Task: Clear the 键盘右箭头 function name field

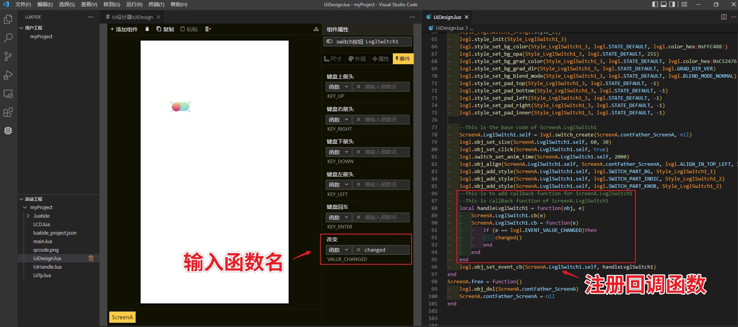Action: 358,119
